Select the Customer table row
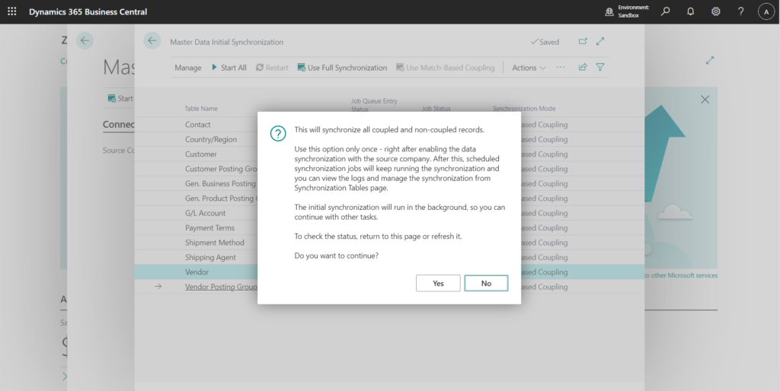The height and width of the screenshot is (391, 780). point(389,154)
